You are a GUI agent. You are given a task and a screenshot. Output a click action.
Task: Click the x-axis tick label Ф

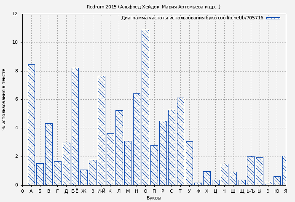pos(198,191)
